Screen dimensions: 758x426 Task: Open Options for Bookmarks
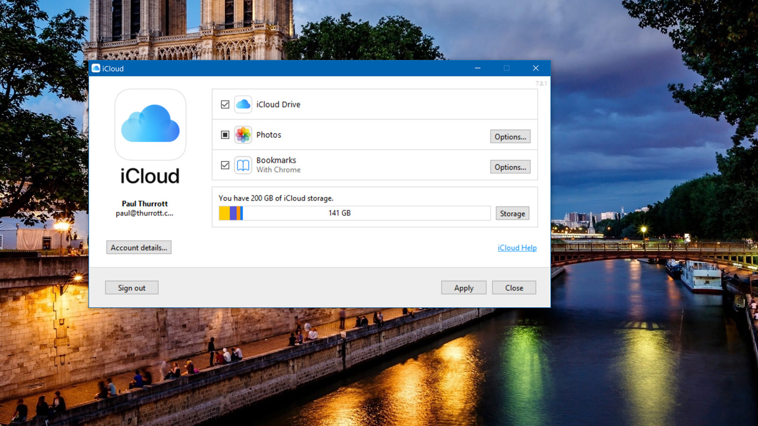510,167
